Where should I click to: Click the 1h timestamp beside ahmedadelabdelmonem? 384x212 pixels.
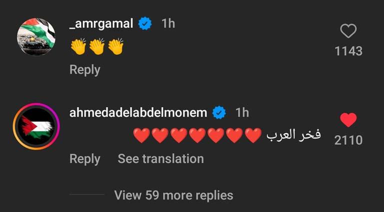[x=242, y=112]
